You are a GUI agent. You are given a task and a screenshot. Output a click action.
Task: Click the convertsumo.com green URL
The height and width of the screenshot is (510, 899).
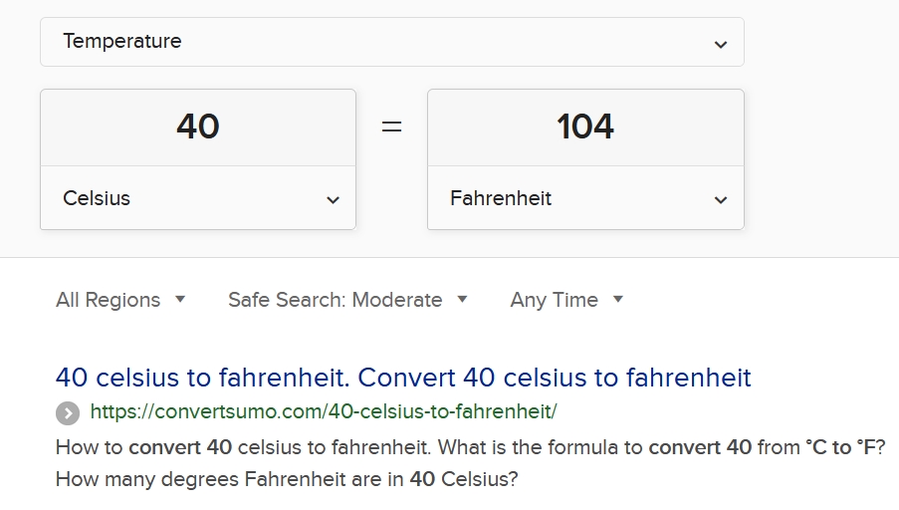[x=324, y=412]
